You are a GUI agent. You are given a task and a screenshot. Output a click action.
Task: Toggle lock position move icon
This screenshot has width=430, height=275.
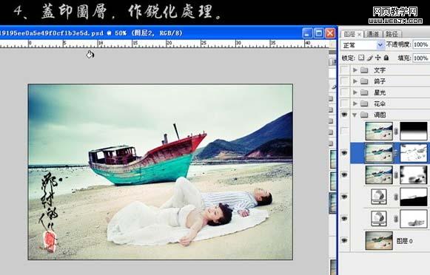pyautogui.click(x=378, y=58)
